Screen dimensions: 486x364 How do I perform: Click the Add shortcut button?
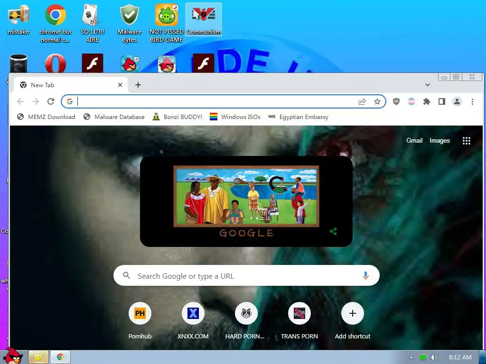[353, 321]
